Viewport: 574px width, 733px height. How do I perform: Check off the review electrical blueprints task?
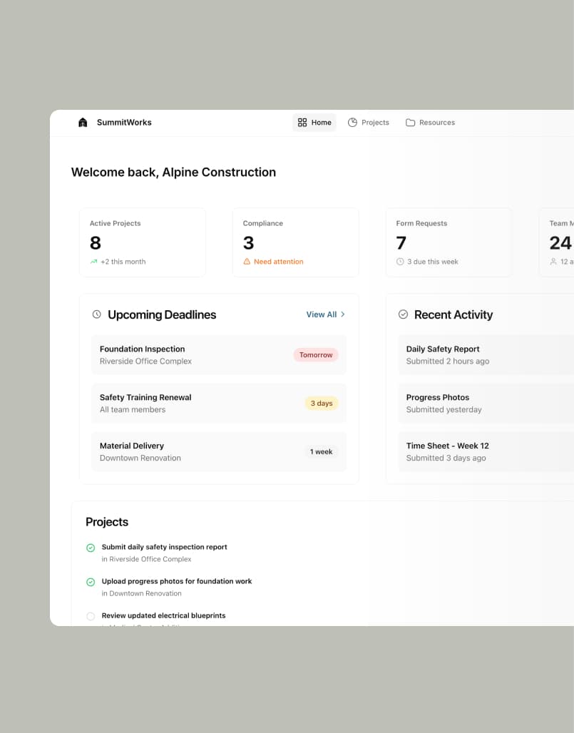tap(91, 616)
